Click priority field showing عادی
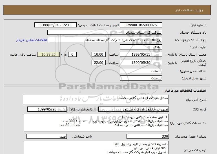 [x=141, y=47]
